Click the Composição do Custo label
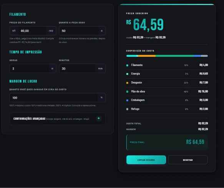 click(x=140, y=51)
